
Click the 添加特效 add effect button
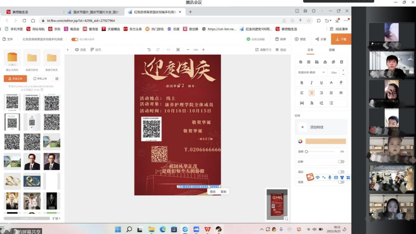point(321,127)
